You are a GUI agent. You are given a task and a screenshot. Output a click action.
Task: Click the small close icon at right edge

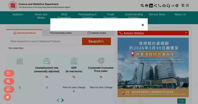(195, 86)
